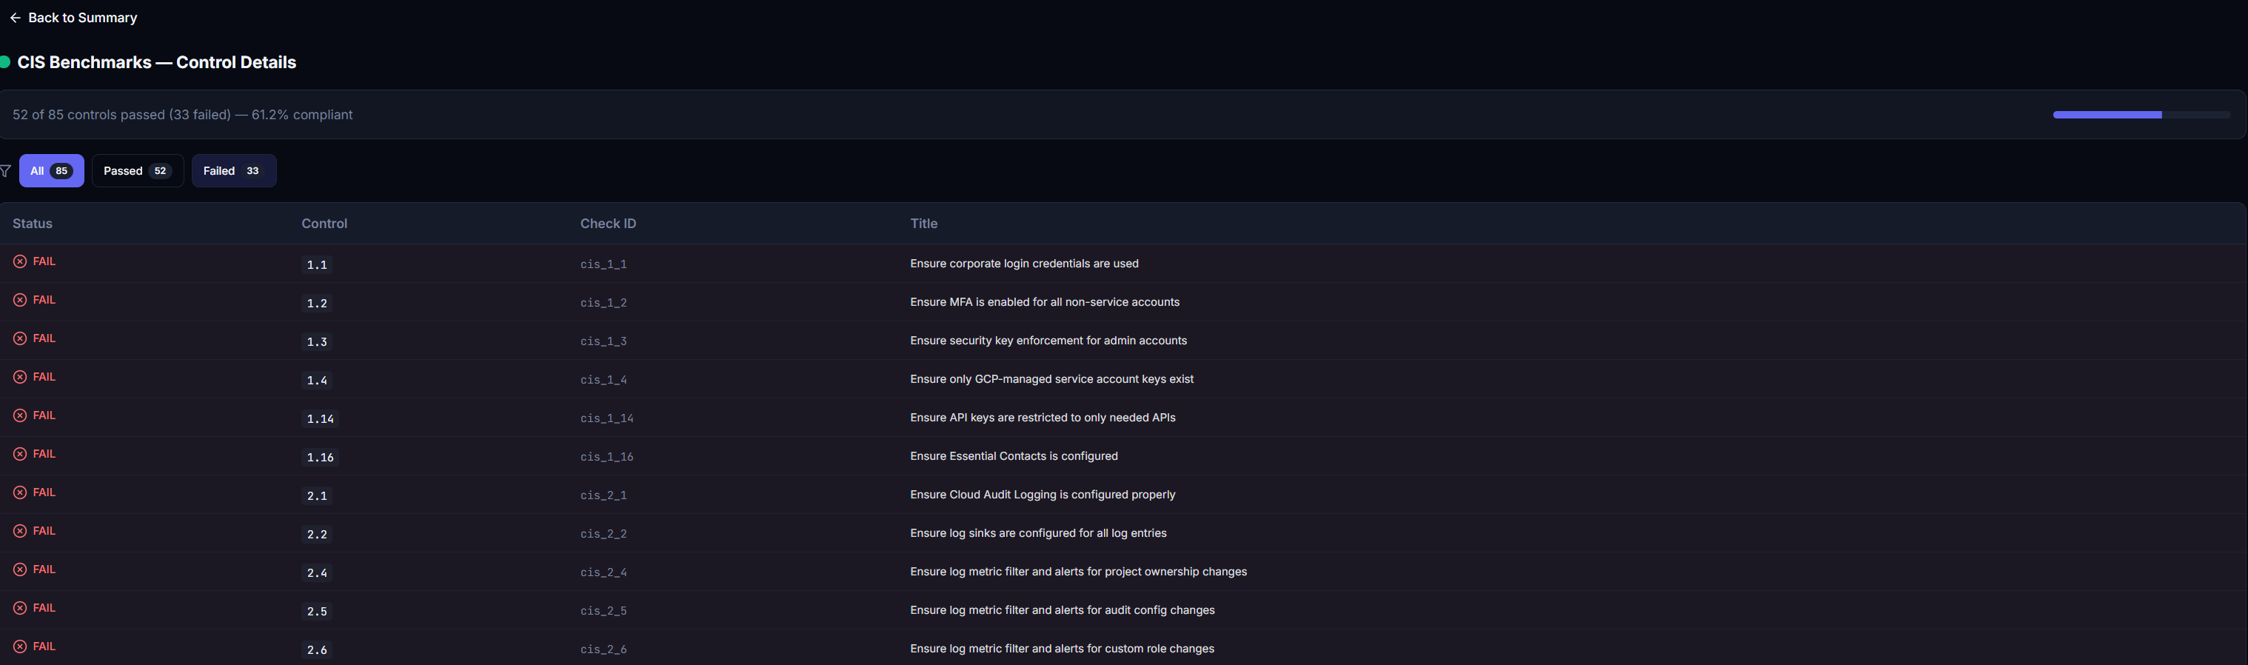Click the compliance progress bar
This screenshot has height=665, width=2248.
[x=2141, y=116]
